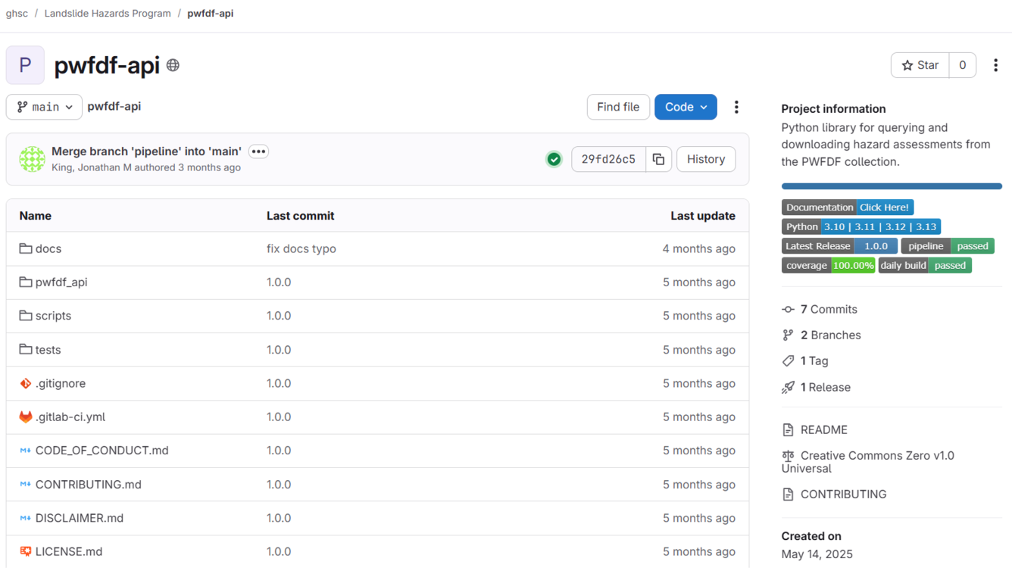
Task: Click the star count 0
Action: click(963, 65)
